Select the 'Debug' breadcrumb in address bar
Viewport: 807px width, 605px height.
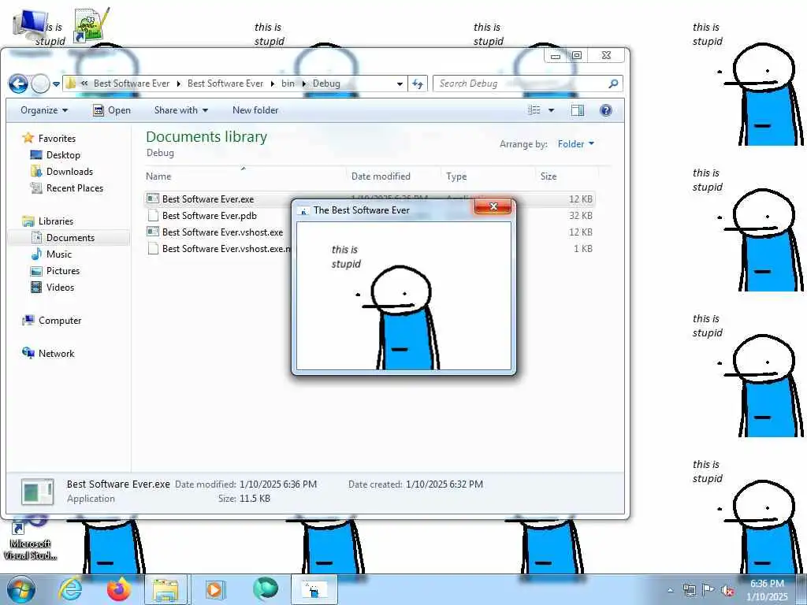pos(326,84)
